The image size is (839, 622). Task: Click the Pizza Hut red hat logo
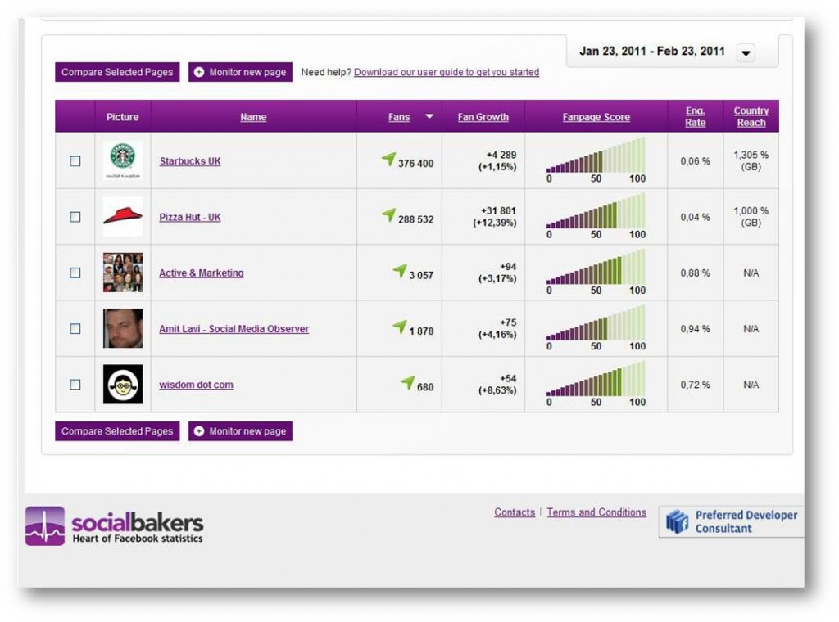pyautogui.click(x=123, y=216)
